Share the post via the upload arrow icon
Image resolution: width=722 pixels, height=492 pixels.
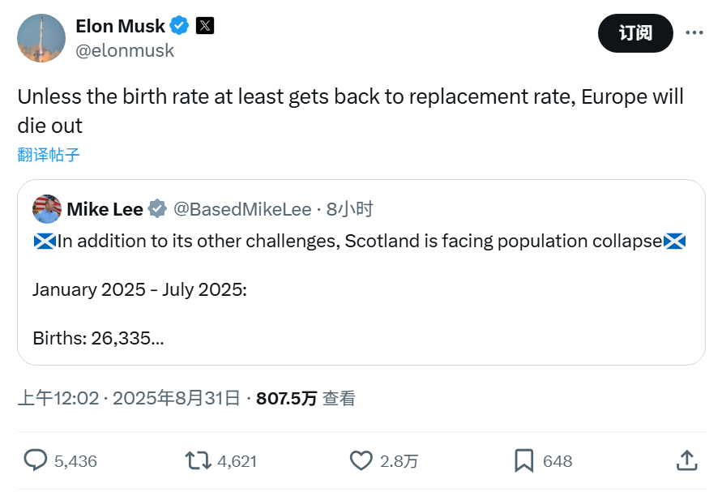pyautogui.click(x=686, y=460)
